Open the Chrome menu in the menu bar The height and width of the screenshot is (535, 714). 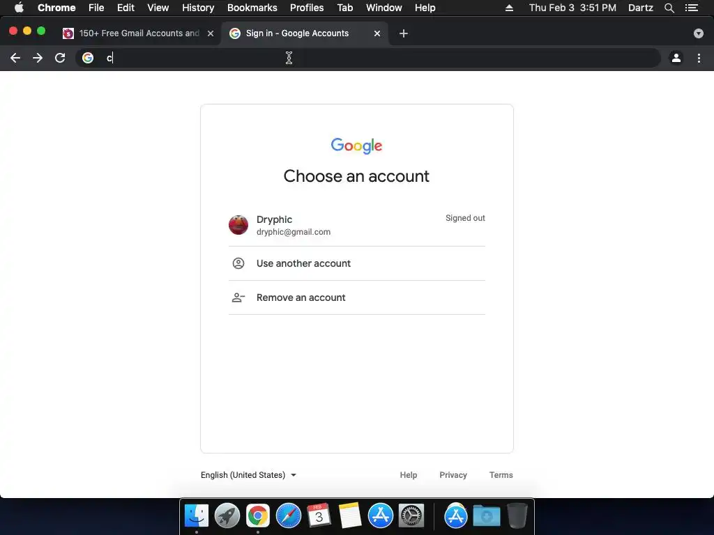click(56, 8)
